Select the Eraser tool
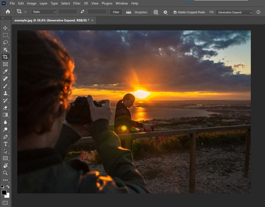Viewport: 265px width, 207px height. 6,108
